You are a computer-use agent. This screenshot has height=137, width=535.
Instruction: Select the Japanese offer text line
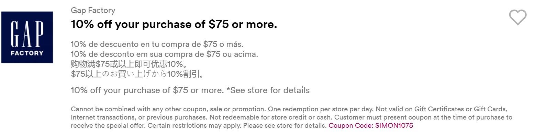click(137, 74)
